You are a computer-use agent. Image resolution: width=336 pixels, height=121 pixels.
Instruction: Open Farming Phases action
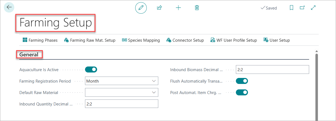pyautogui.click(x=40, y=40)
